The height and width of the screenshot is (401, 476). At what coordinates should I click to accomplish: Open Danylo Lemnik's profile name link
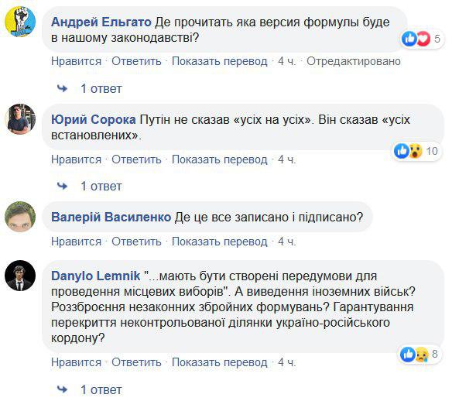pos(96,276)
